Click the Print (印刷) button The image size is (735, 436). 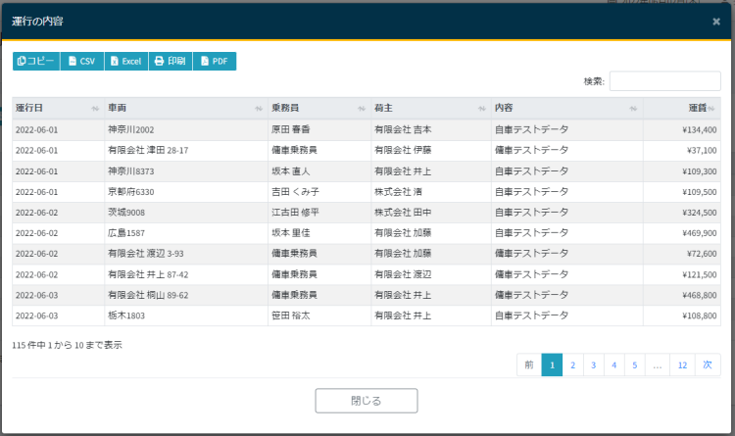tap(171, 61)
